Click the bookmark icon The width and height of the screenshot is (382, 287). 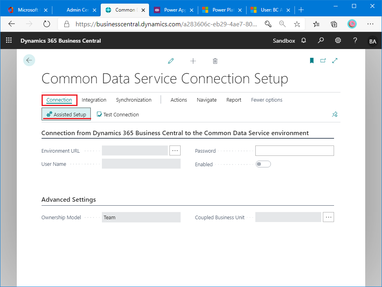point(312,61)
